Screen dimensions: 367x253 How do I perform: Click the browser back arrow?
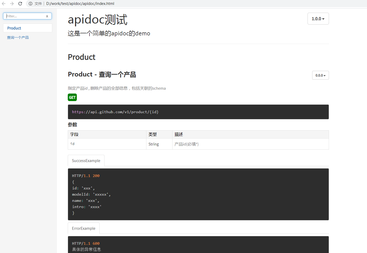click(4, 4)
